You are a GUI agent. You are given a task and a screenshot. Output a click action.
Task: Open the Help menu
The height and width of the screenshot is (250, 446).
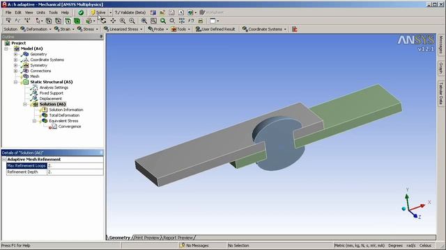[65, 12]
